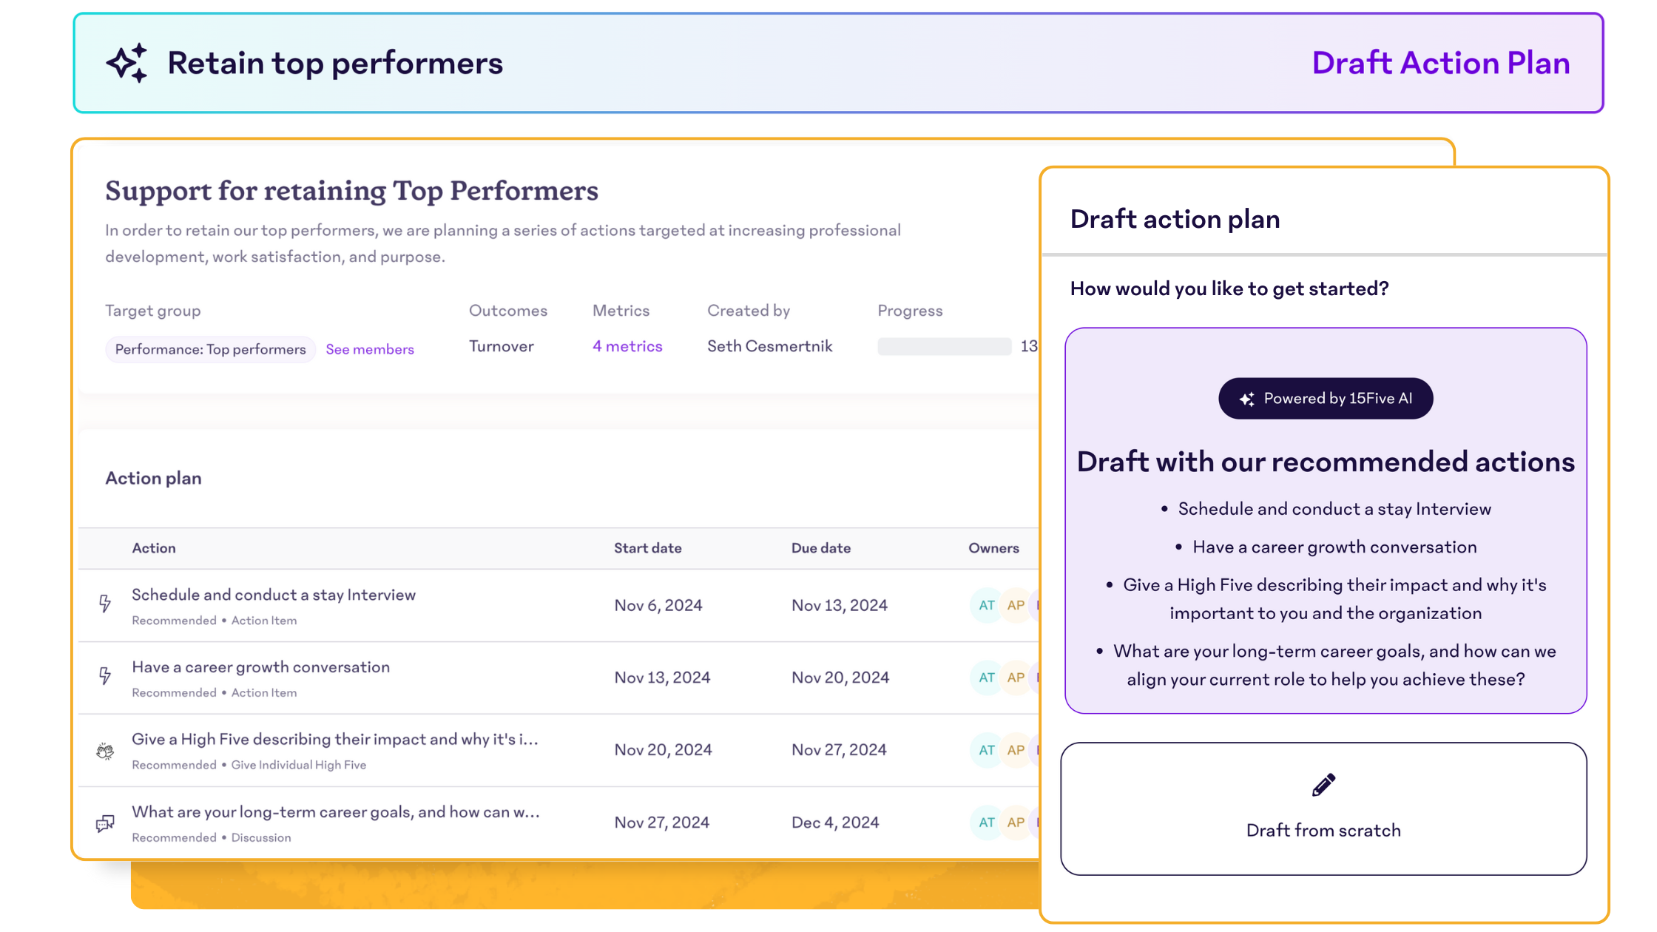Click the Start date column header
Viewport: 1657px width, 932px height.
click(647, 547)
